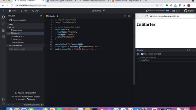Go back in the preview pane
196x110 pixels.
click(x=138, y=16)
